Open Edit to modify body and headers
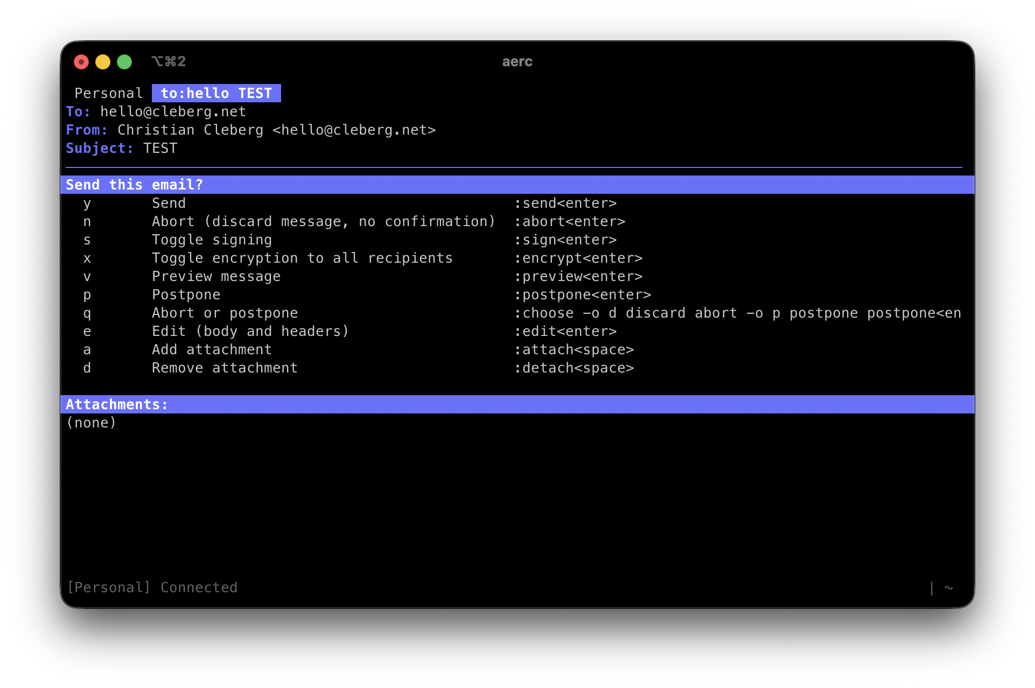Viewport: 1035px width, 688px height. pyautogui.click(x=250, y=331)
